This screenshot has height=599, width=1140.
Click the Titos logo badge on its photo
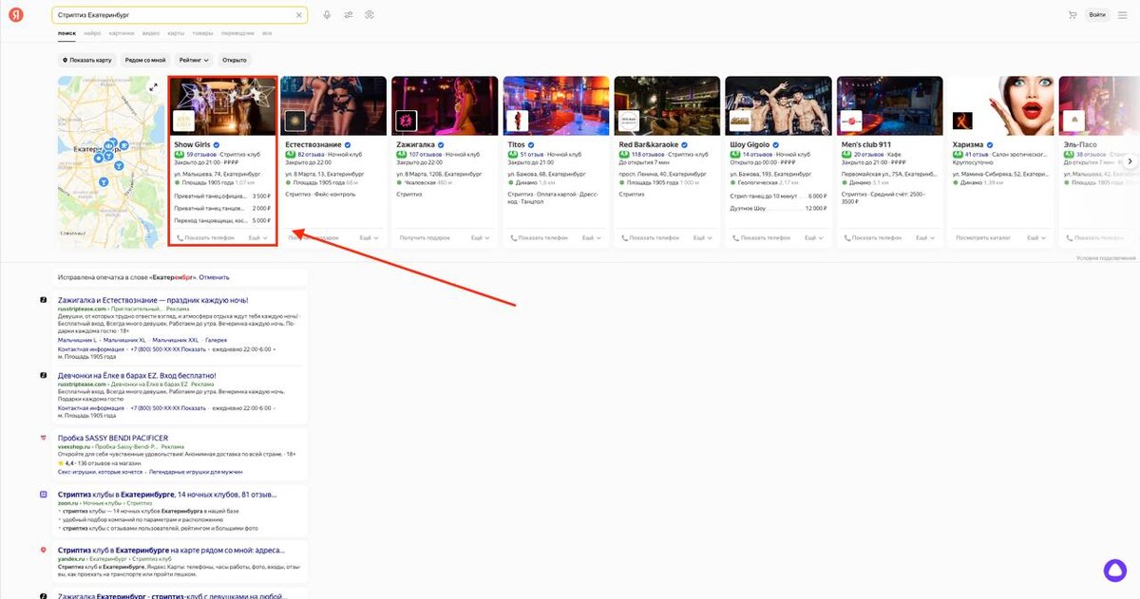coord(517,122)
